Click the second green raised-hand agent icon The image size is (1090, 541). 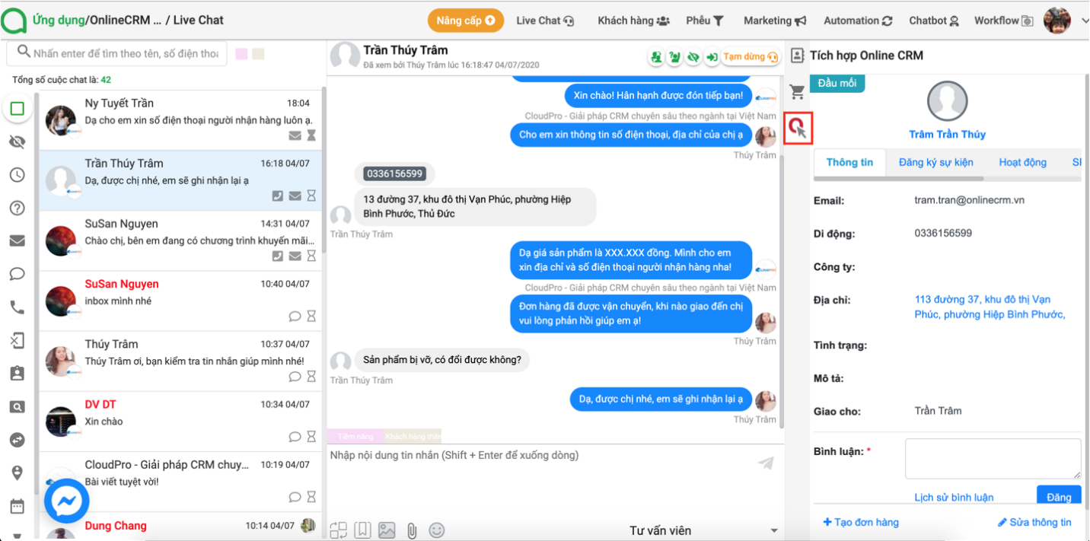point(674,57)
